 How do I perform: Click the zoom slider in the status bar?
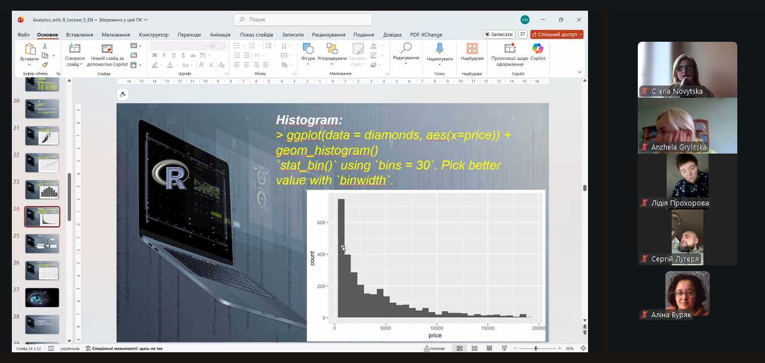coord(535,348)
